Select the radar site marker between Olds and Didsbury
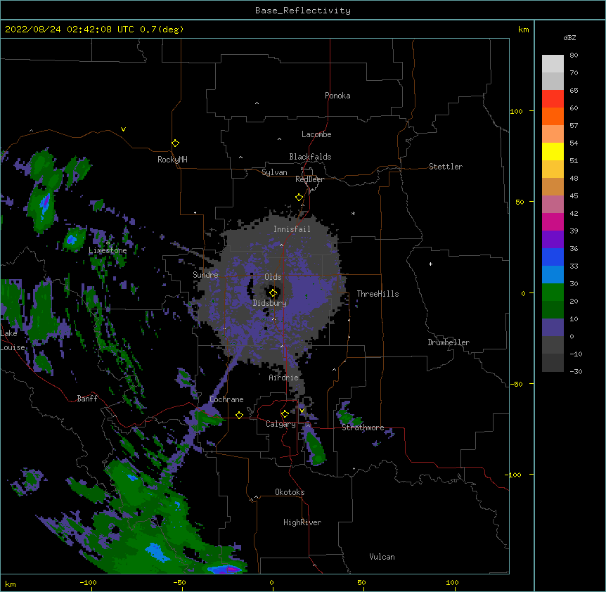Image resolution: width=606 pixels, height=592 pixels. click(x=273, y=293)
